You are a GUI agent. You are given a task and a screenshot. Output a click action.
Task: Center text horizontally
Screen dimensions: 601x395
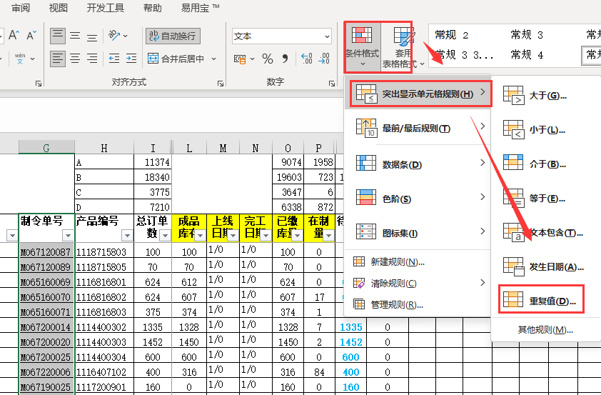(75, 59)
